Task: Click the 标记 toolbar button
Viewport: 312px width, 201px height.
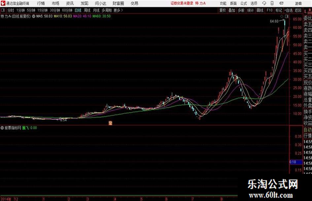Action: [x=279, y=10]
